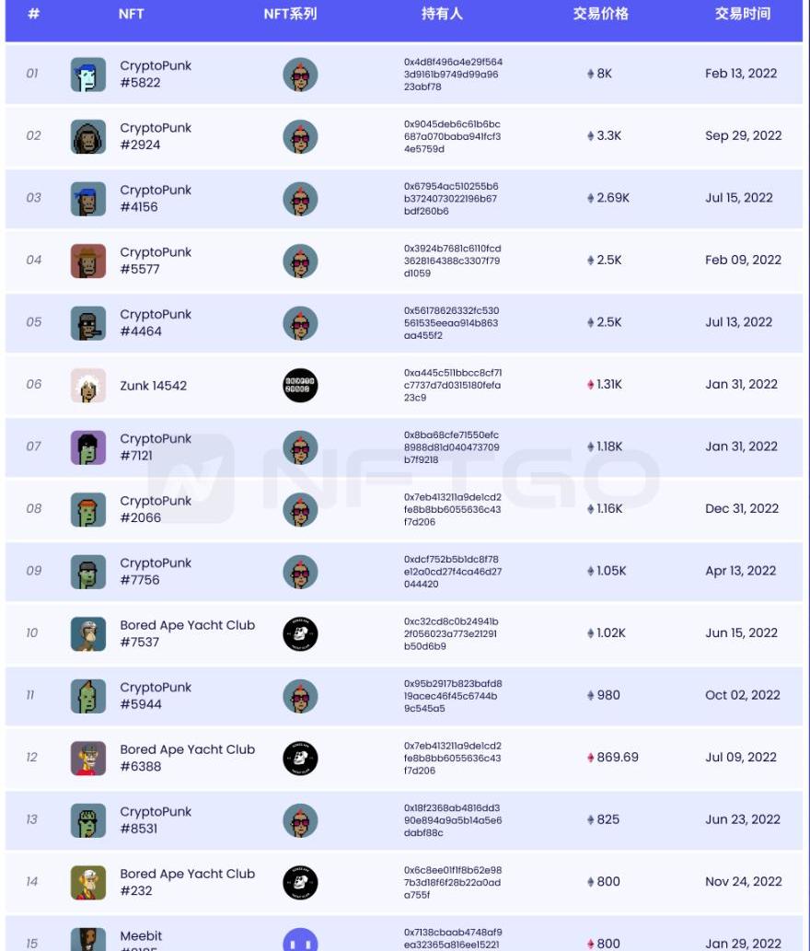Click the CryptoPunks series icon in row 01
Screen dimensions: 810x951
pos(300,75)
